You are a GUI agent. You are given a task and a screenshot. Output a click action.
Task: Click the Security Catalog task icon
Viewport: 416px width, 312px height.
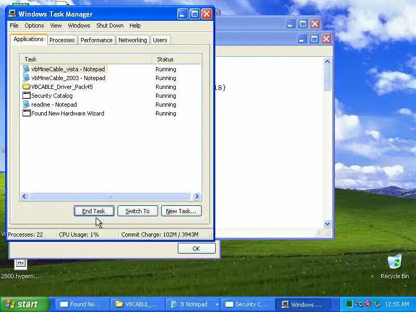(27, 96)
